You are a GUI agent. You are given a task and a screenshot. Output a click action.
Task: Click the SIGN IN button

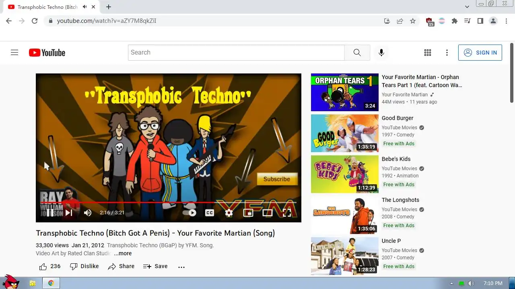[480, 53]
